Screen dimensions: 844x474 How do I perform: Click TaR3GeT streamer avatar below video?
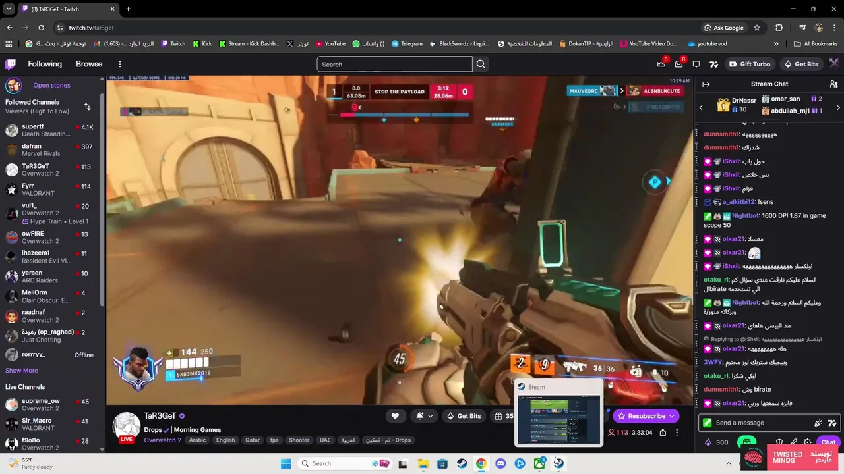(x=126, y=427)
